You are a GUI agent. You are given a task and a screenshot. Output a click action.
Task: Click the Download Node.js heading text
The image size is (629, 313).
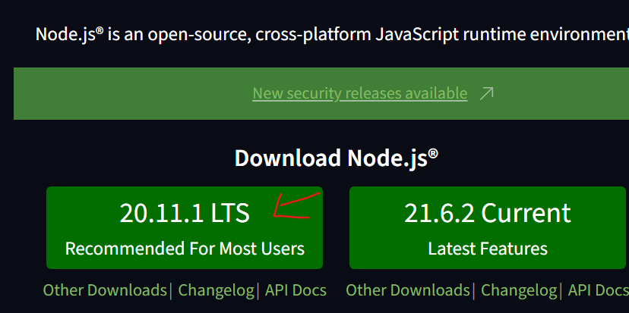(x=337, y=158)
